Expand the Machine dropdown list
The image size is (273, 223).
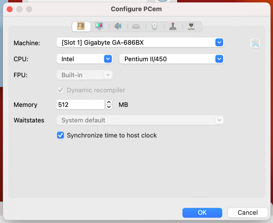pyautogui.click(x=140, y=42)
